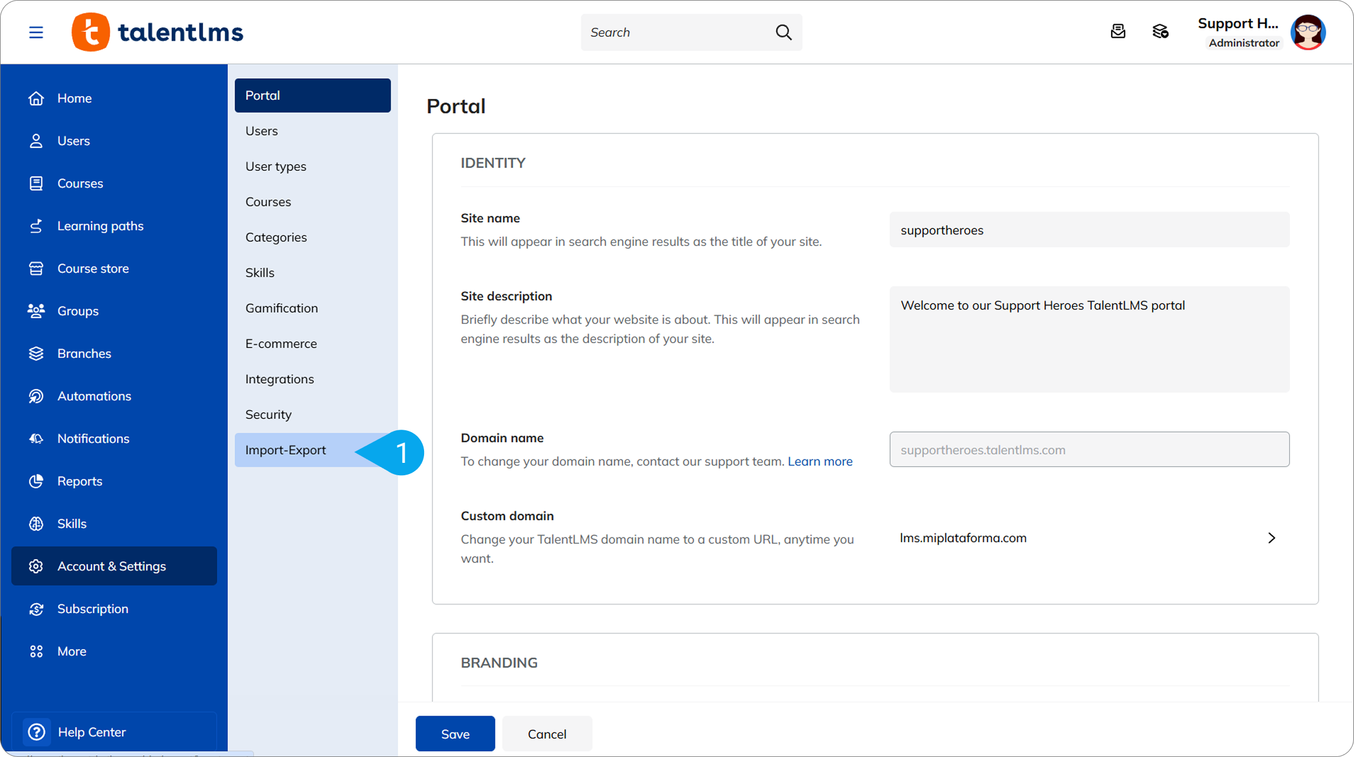Click the TalentLMS logo

tap(158, 32)
